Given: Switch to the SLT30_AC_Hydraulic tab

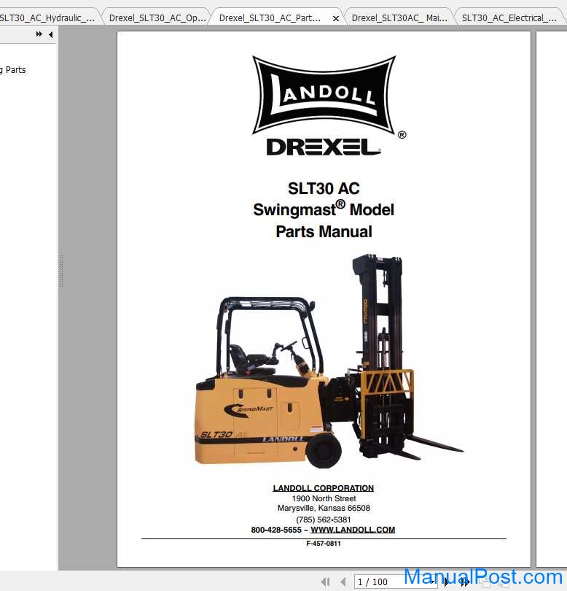Looking at the screenshot, I should [47, 18].
